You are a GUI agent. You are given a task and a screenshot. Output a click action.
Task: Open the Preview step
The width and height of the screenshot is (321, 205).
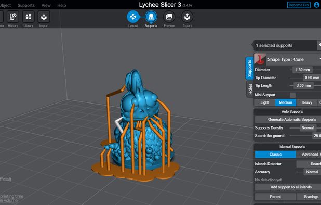pyautogui.click(x=169, y=17)
